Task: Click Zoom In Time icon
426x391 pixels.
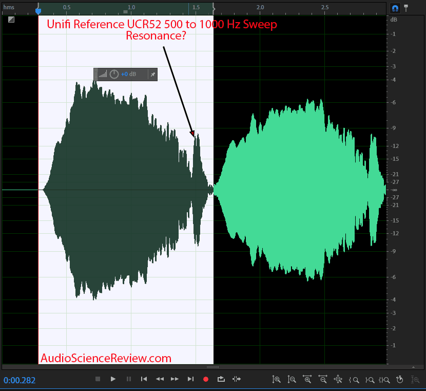Action: point(307,379)
